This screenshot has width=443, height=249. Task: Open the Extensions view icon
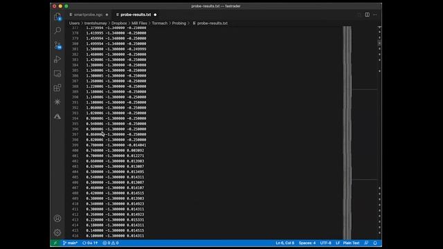tap(57, 88)
